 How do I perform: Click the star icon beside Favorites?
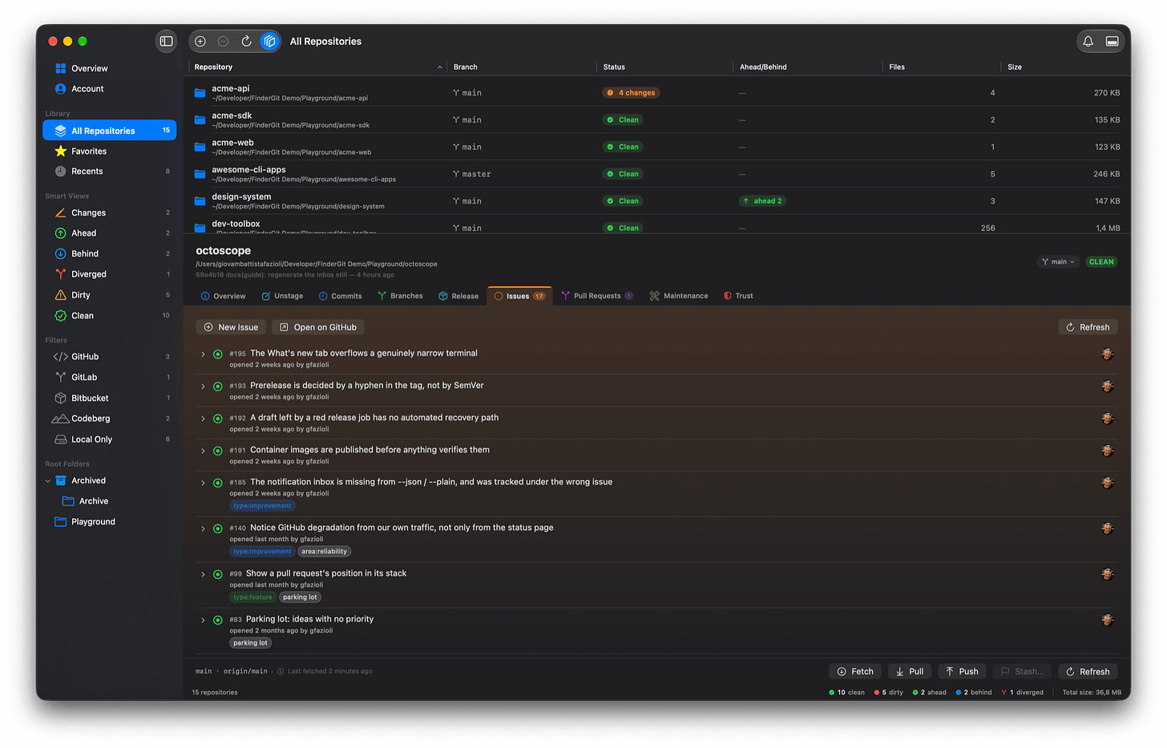pyautogui.click(x=60, y=151)
